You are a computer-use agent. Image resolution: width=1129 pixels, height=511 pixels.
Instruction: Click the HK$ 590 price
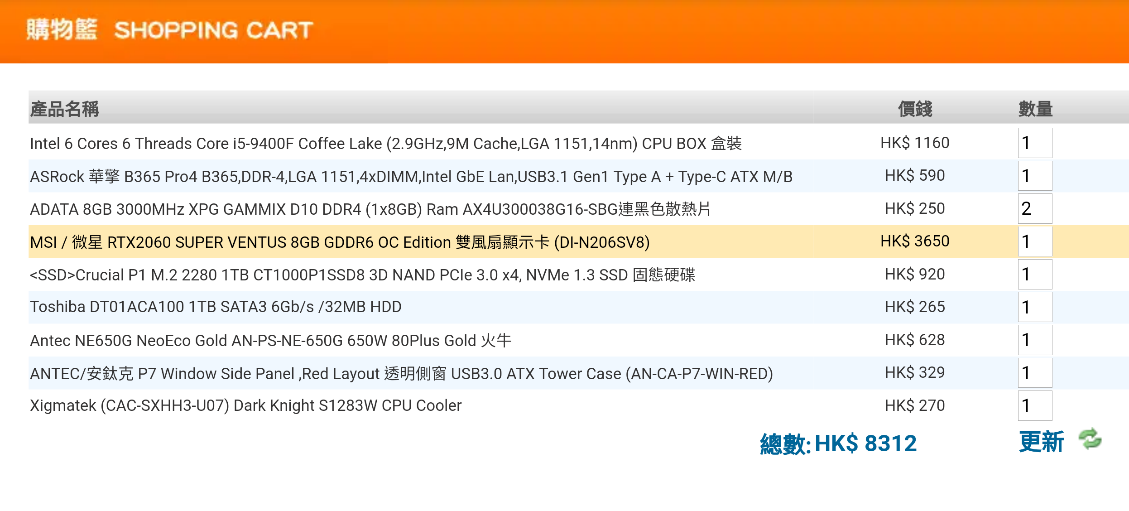point(915,176)
